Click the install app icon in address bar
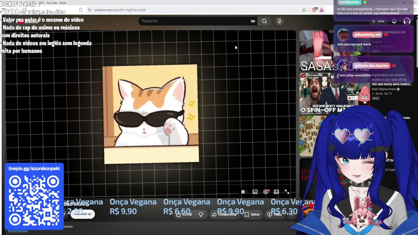Screen dimensions: 418x235 click(x=304, y=10)
